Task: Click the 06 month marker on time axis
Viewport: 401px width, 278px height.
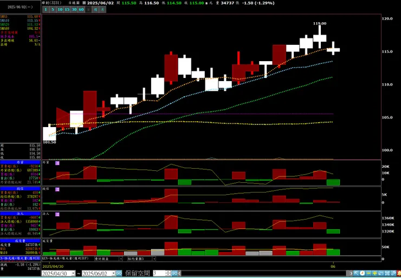Action: pyautogui.click(x=333, y=266)
